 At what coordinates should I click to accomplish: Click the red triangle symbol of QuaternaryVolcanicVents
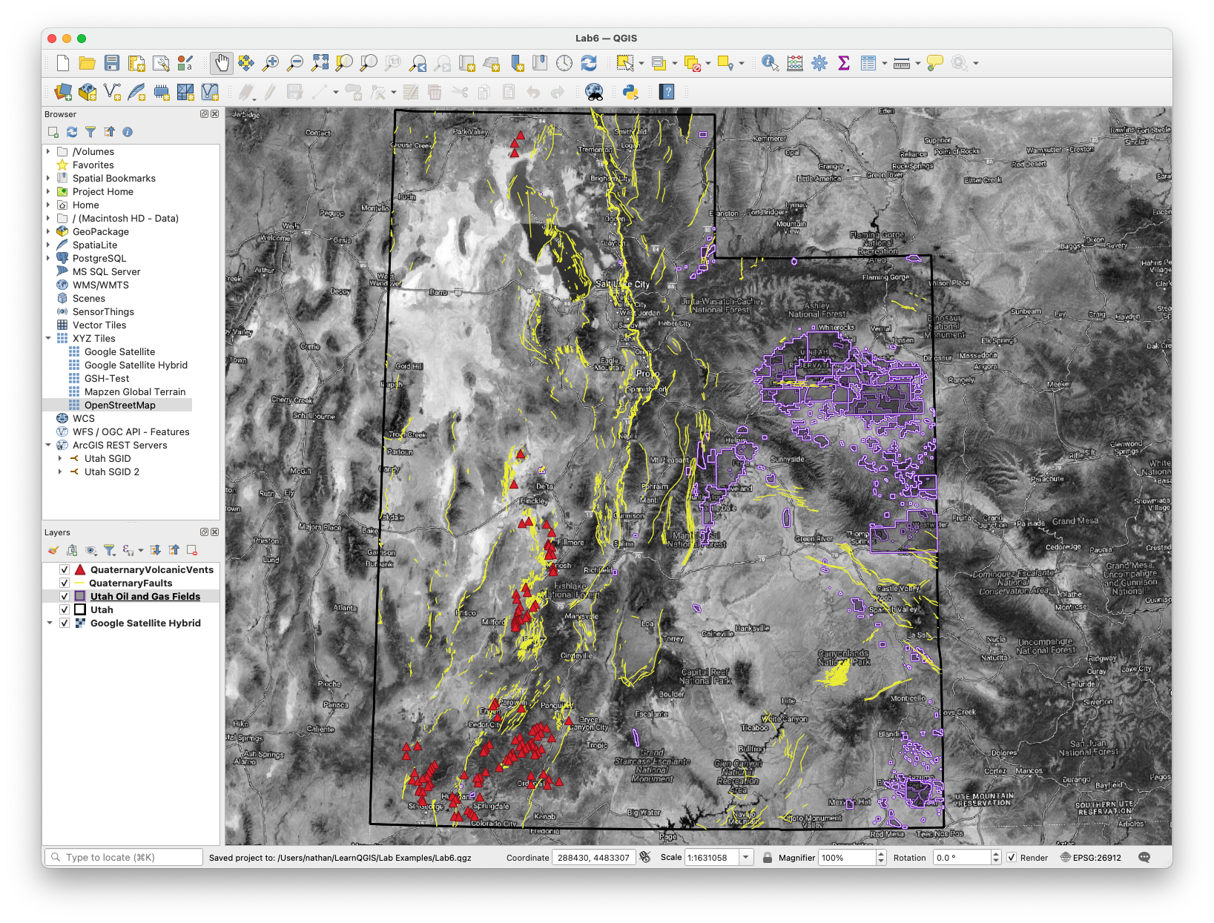(x=80, y=569)
